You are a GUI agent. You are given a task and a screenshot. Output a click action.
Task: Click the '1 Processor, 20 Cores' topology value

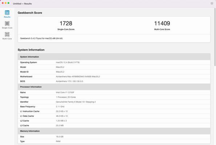coord(66,97)
